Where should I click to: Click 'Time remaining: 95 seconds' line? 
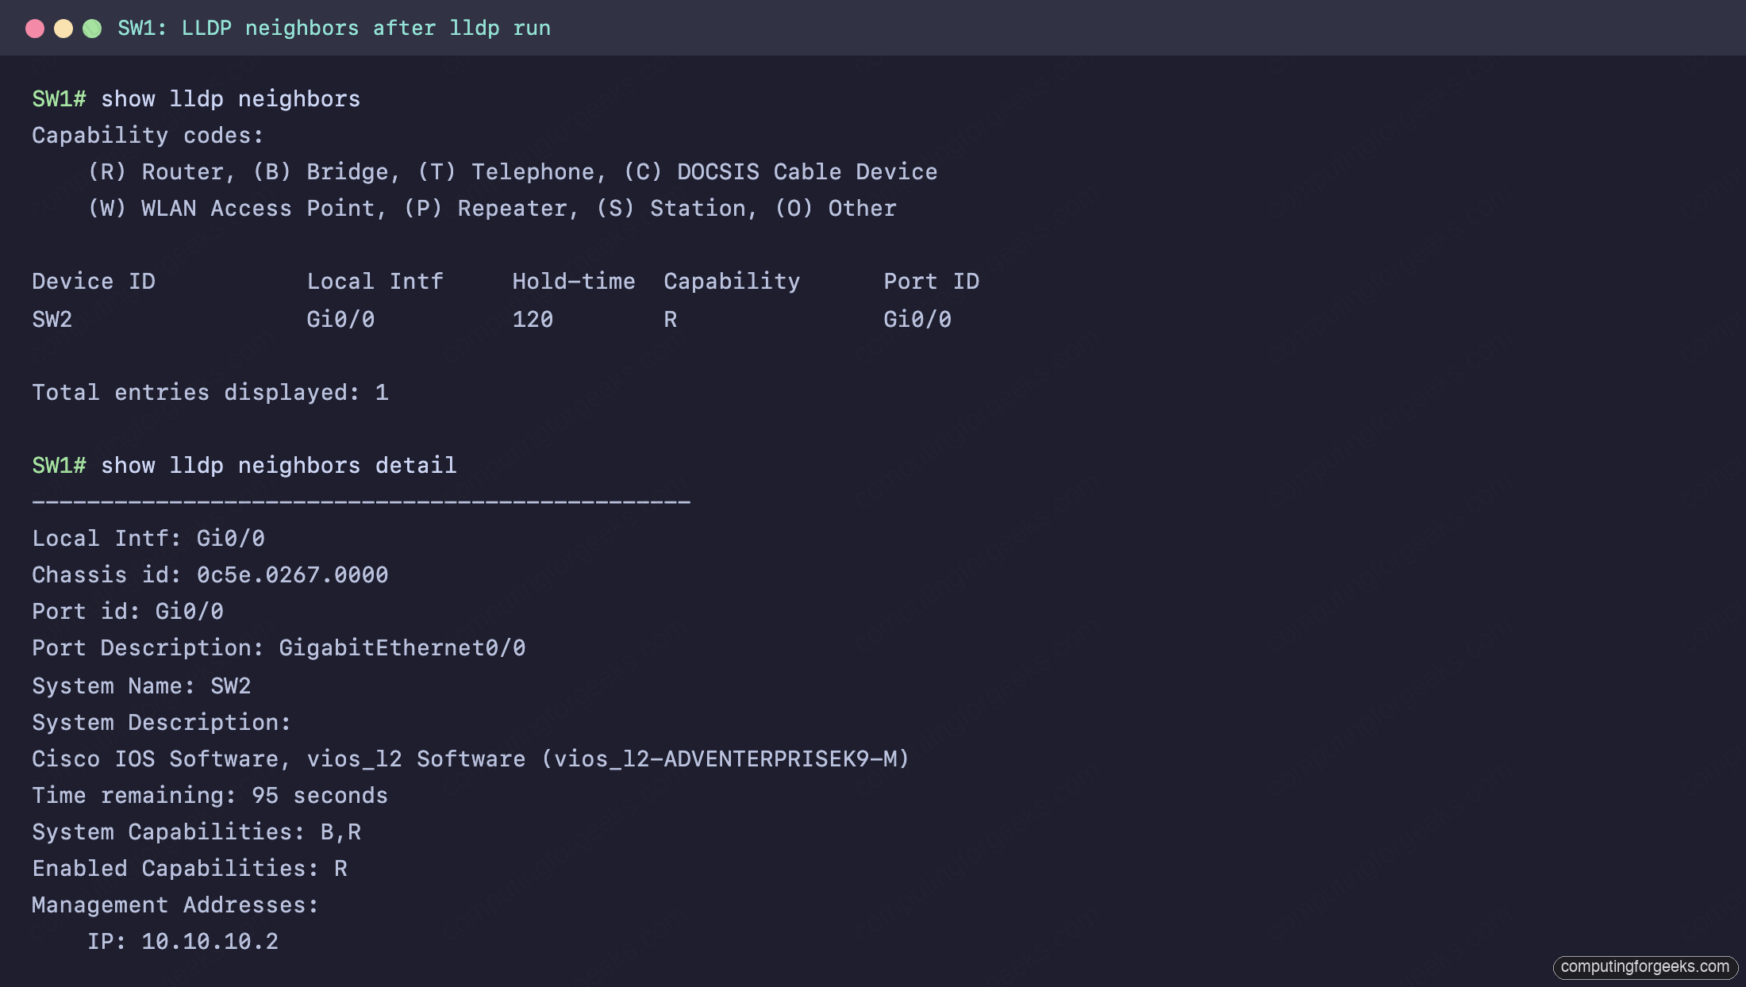210,796
